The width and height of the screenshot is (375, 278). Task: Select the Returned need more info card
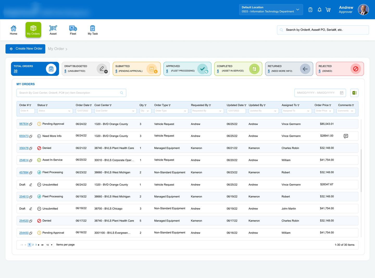point(289,69)
